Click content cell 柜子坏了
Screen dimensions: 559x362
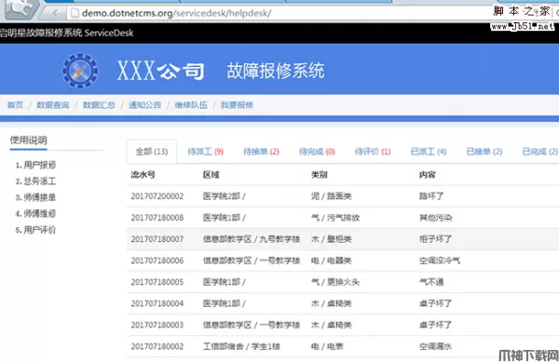[436, 239]
